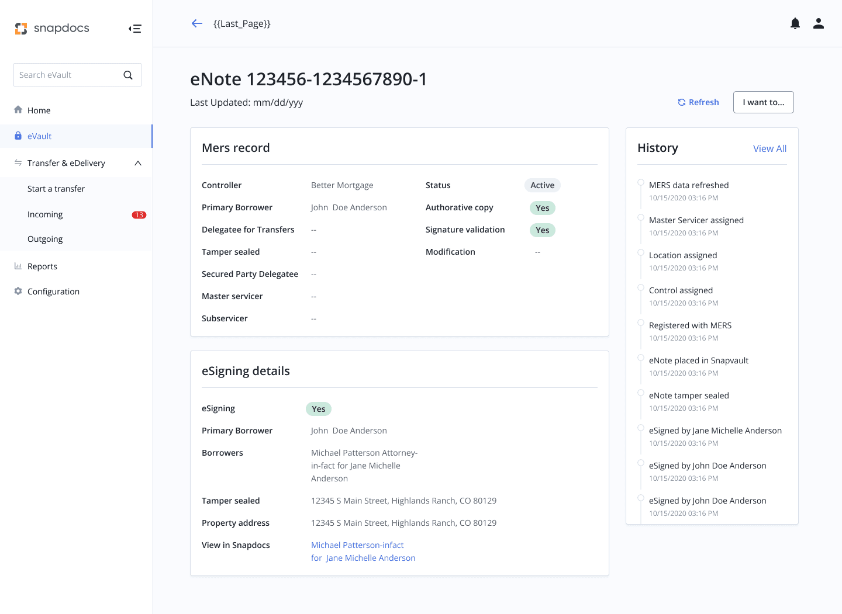The width and height of the screenshot is (842, 614).
Task: Click the Transfer & eDelivery arrows icon
Action: tap(18, 162)
